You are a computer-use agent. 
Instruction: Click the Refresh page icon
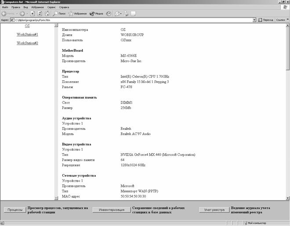[x=40, y=14]
